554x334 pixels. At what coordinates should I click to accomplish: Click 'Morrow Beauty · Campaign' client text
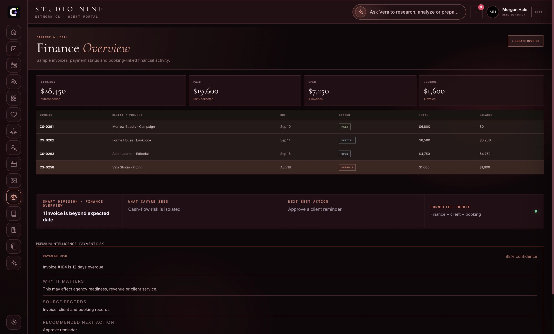pos(134,127)
